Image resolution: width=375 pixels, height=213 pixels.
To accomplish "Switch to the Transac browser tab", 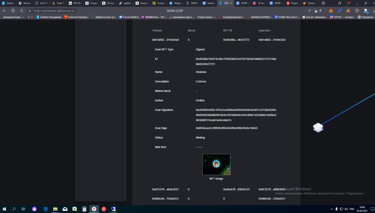I will click(x=309, y=3).
